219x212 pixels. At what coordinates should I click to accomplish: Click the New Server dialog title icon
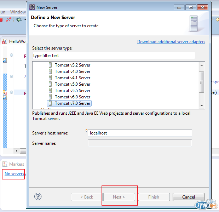[32, 7]
